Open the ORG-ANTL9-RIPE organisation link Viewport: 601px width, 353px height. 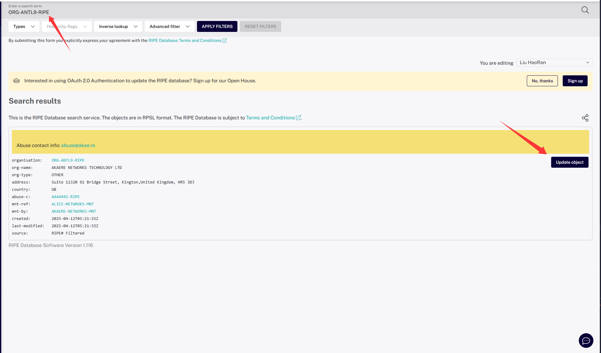(68, 160)
